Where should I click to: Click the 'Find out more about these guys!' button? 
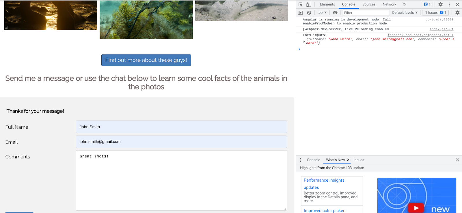146,60
